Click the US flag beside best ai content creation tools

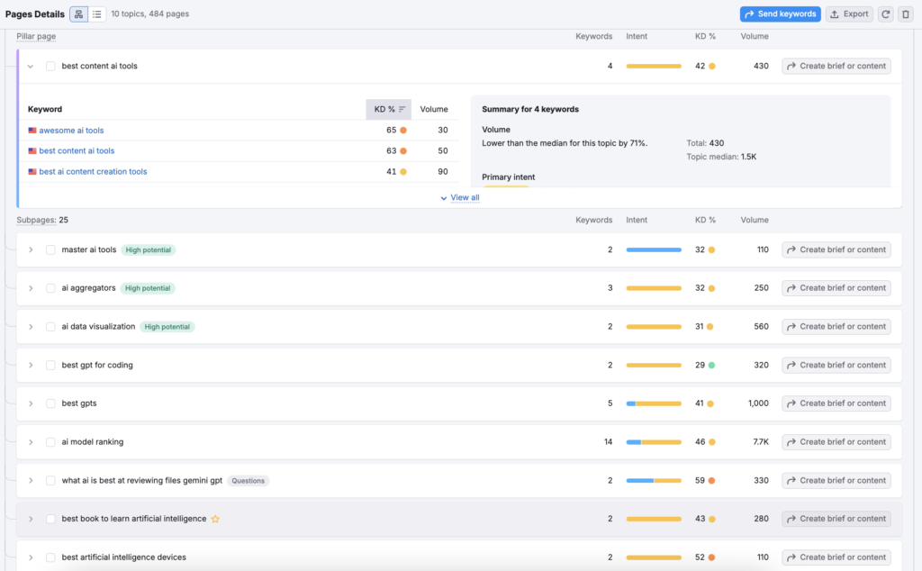pyautogui.click(x=32, y=172)
